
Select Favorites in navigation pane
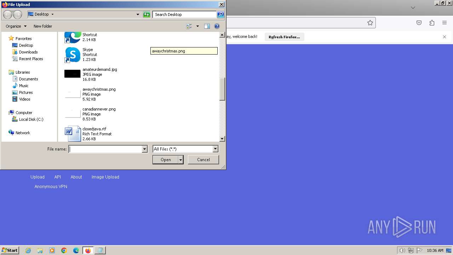coord(23,39)
